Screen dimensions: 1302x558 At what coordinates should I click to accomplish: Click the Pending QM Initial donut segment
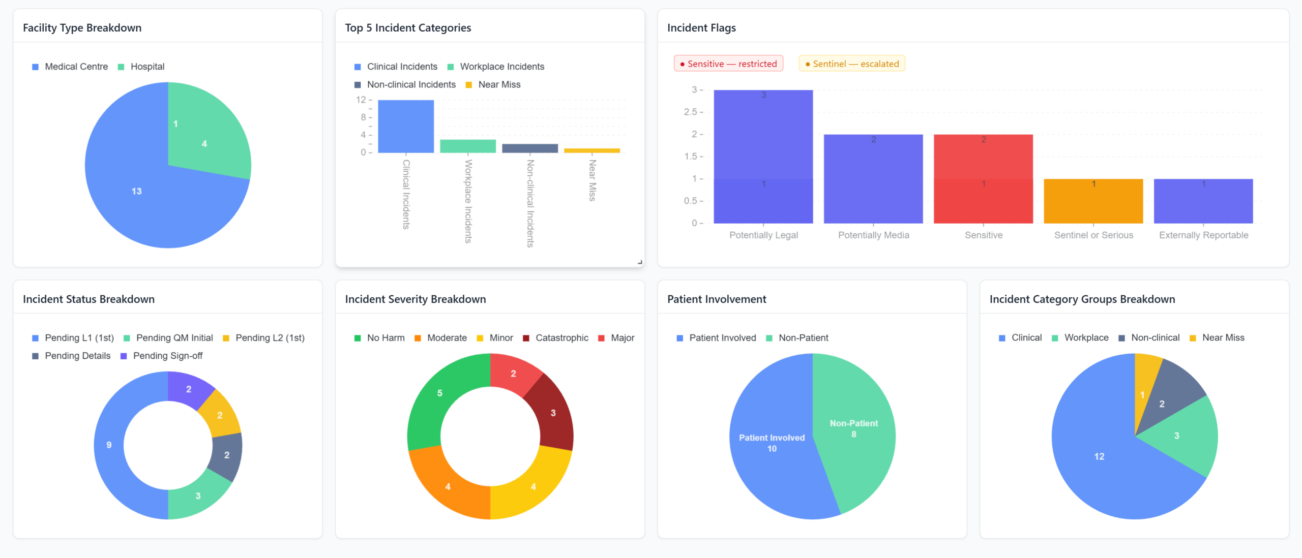(x=197, y=496)
